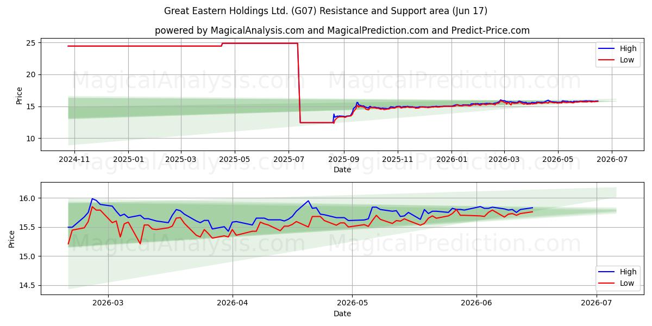Click the 'Price' axis label of top chart
The image size is (652, 326).
[19, 96]
